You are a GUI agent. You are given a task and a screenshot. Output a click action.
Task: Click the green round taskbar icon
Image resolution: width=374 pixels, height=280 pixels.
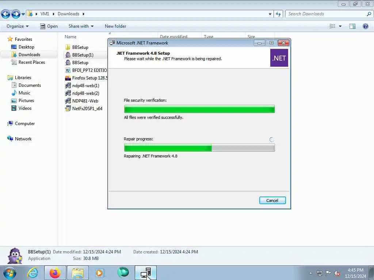point(123,272)
